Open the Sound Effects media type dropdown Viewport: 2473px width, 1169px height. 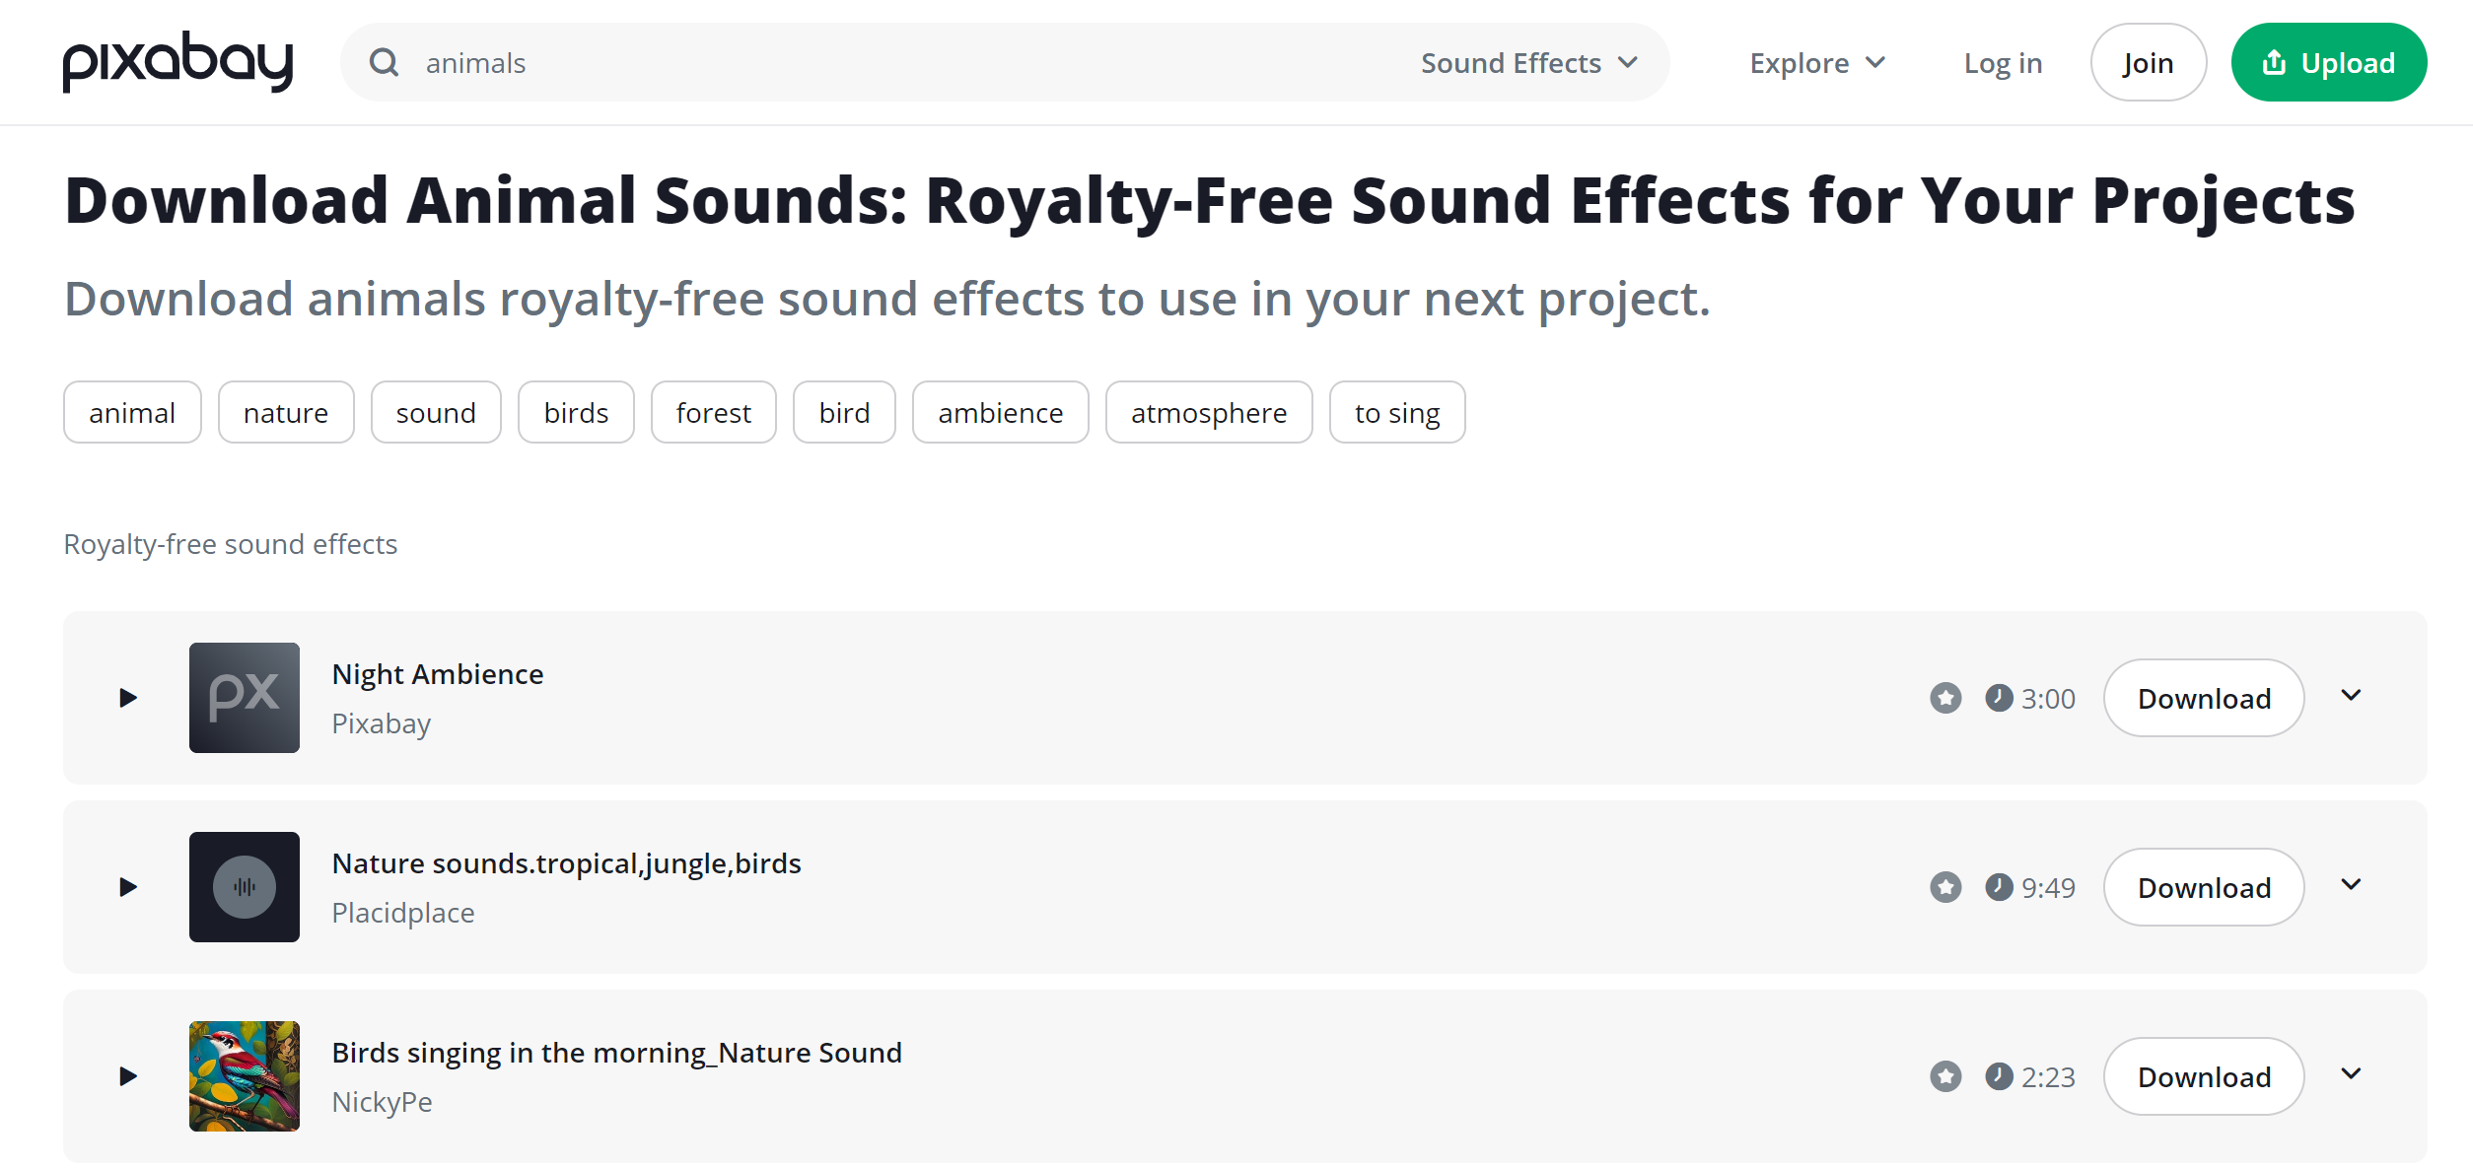click(1528, 63)
